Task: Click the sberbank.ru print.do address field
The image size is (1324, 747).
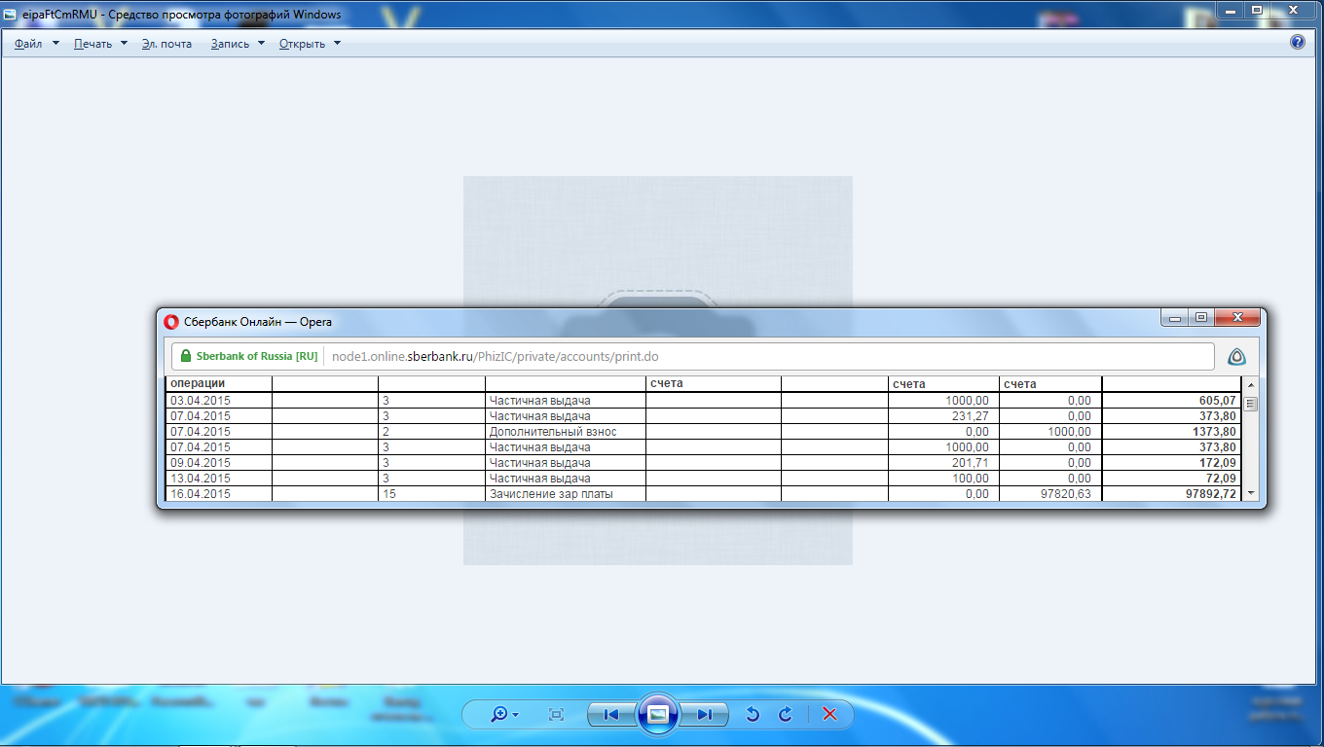Action: click(x=767, y=357)
